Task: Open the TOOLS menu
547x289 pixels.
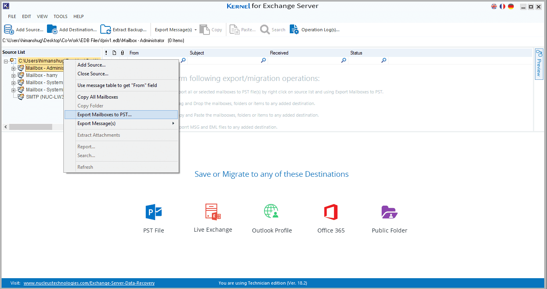Action: pos(61,16)
